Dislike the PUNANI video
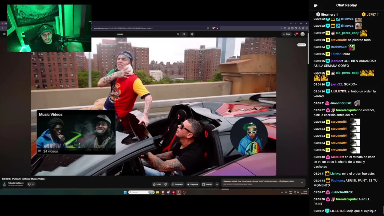 click(165, 184)
